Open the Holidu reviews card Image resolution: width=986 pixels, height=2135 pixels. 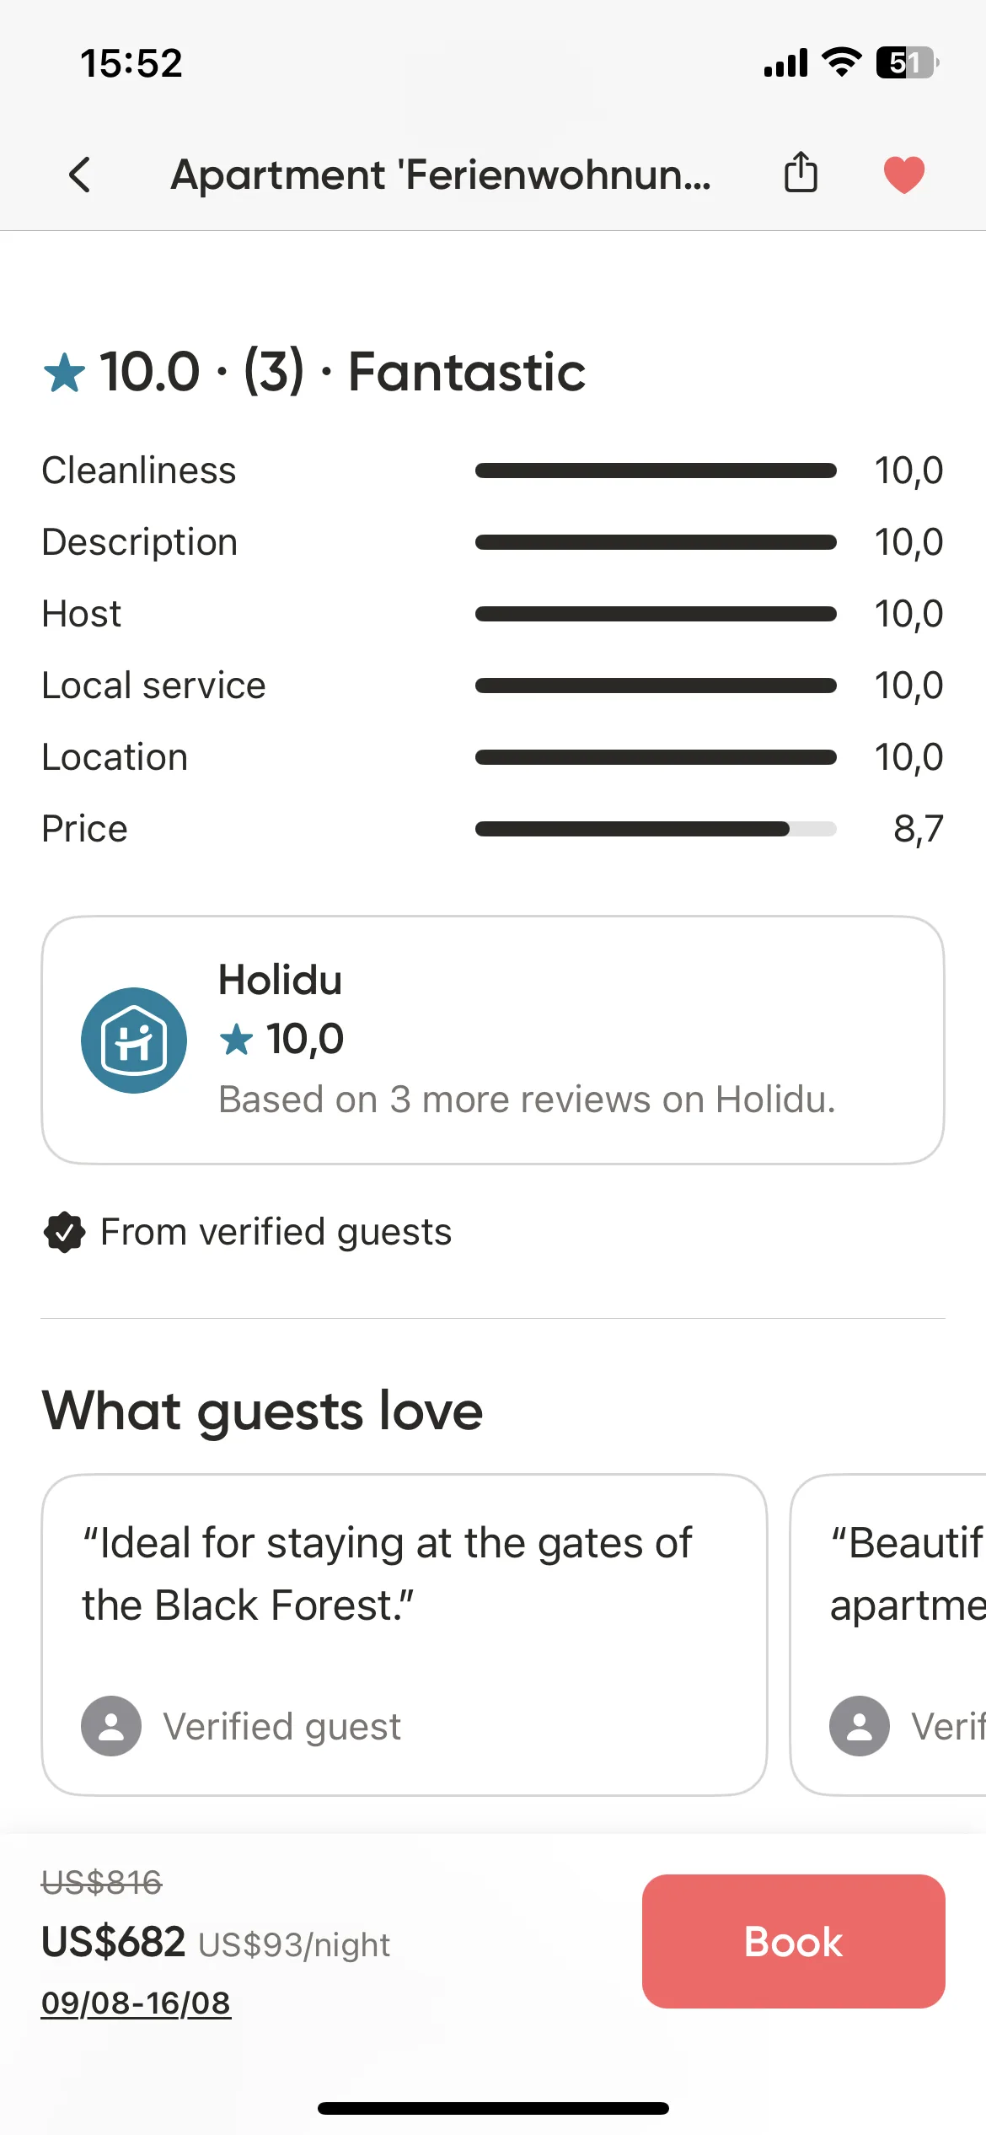(x=493, y=1040)
